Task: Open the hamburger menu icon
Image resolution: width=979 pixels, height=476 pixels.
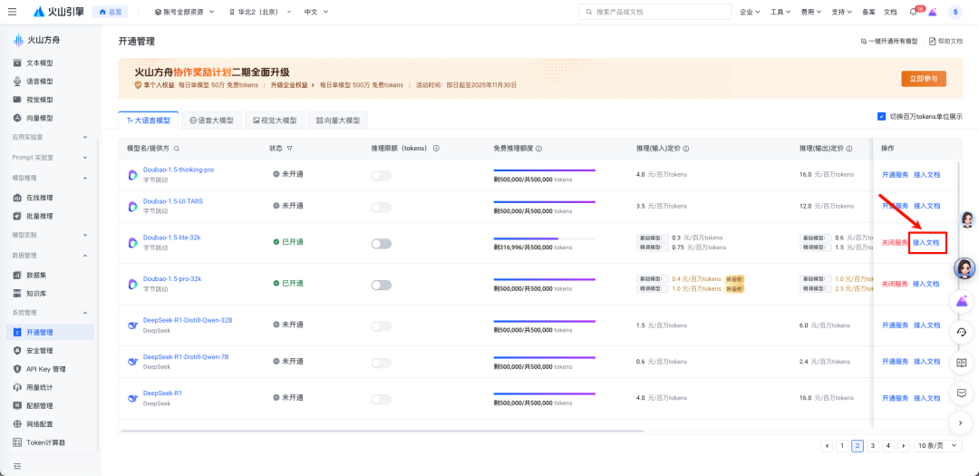Action: pyautogui.click(x=12, y=12)
